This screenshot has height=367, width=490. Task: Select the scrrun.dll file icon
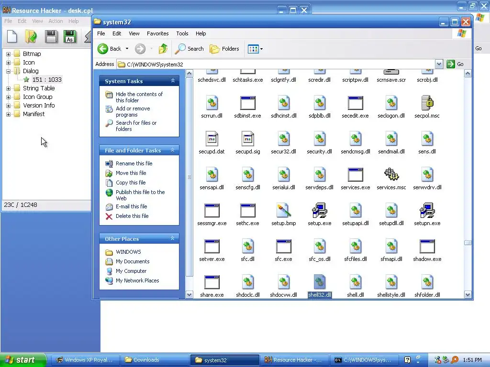[x=212, y=103]
